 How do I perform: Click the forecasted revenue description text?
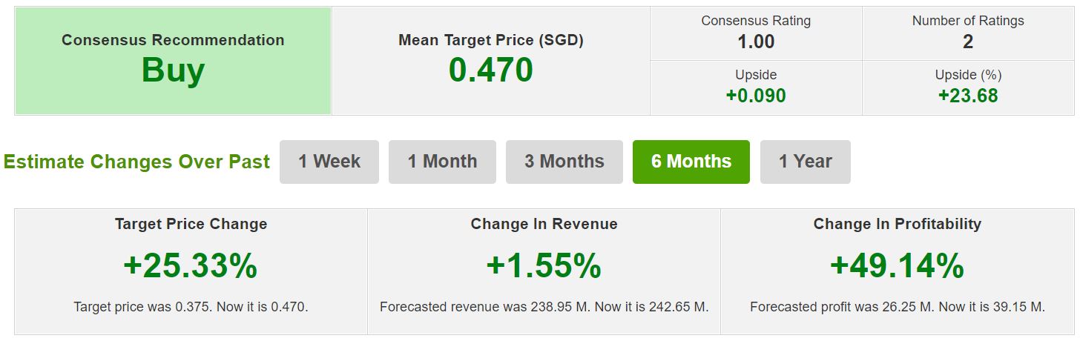(x=544, y=306)
